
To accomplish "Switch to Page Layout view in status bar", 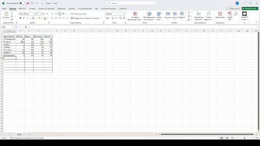I will tap(227, 138).
